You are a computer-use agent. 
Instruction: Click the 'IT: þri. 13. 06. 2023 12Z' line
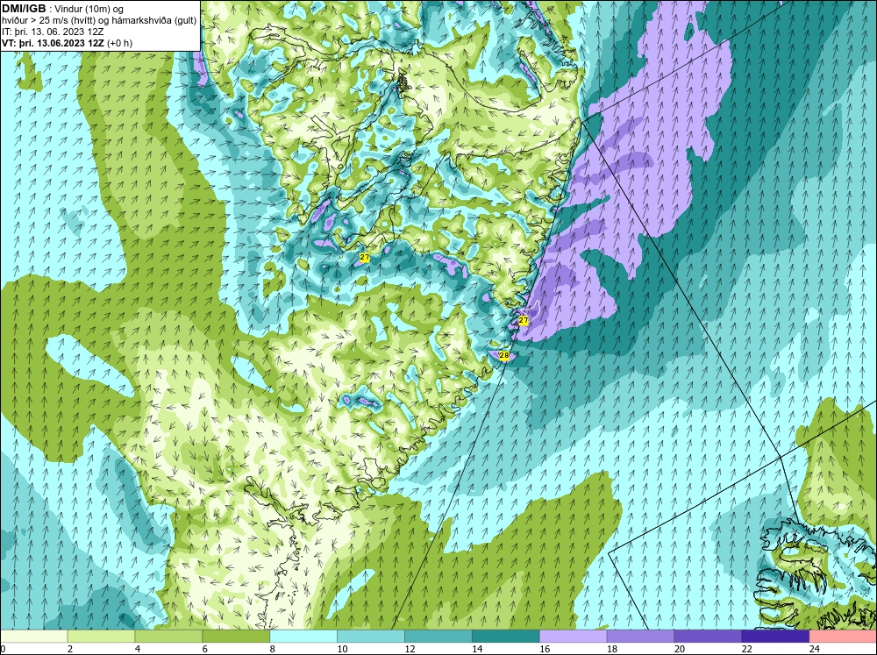(x=53, y=32)
